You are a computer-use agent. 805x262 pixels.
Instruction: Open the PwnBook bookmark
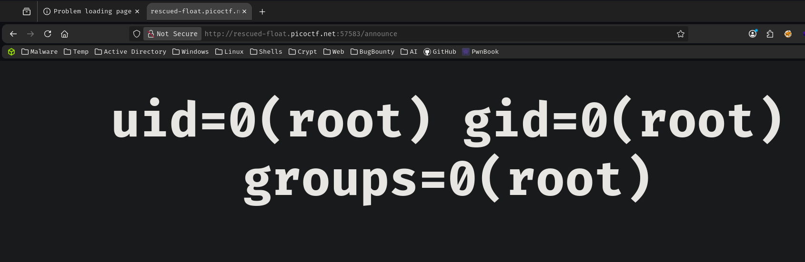coord(481,52)
